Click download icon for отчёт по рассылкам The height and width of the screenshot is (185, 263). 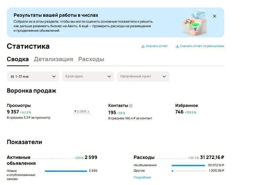[177, 46]
